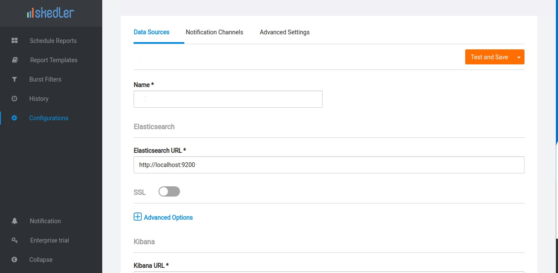Click the History clock icon
558x273 pixels.
click(x=15, y=99)
